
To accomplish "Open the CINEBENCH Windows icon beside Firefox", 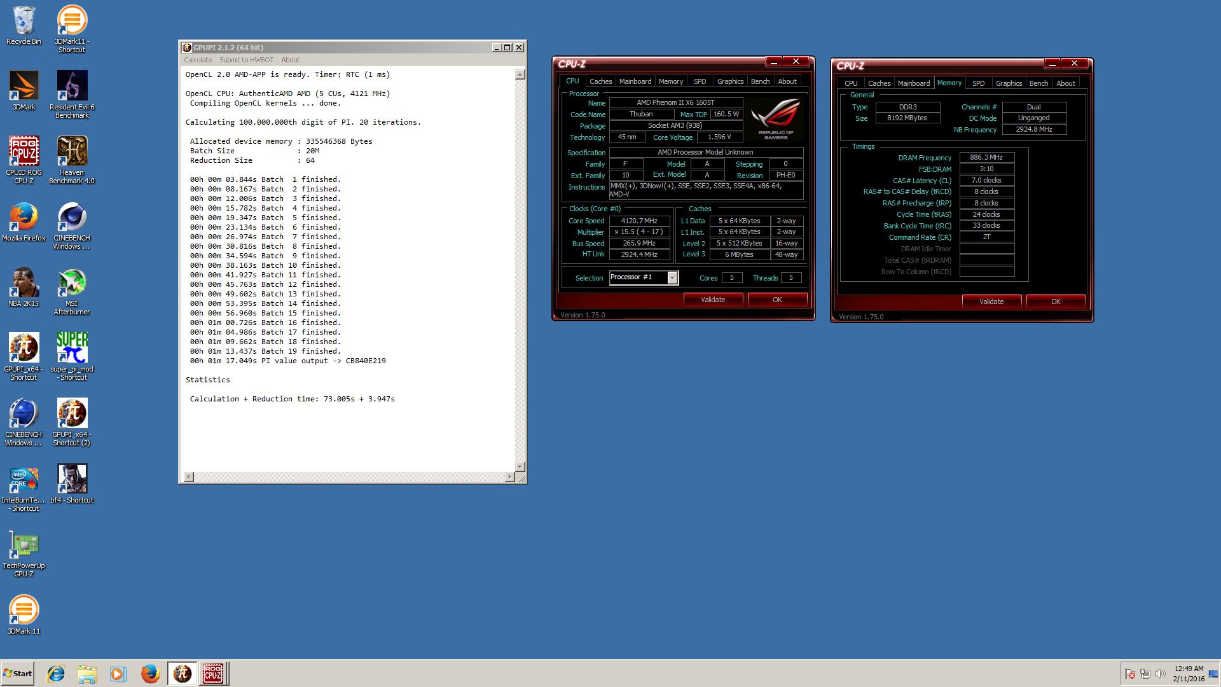I will pyautogui.click(x=72, y=226).
